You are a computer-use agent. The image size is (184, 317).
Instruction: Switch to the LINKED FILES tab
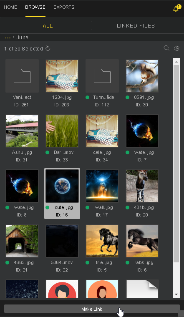coord(136,26)
